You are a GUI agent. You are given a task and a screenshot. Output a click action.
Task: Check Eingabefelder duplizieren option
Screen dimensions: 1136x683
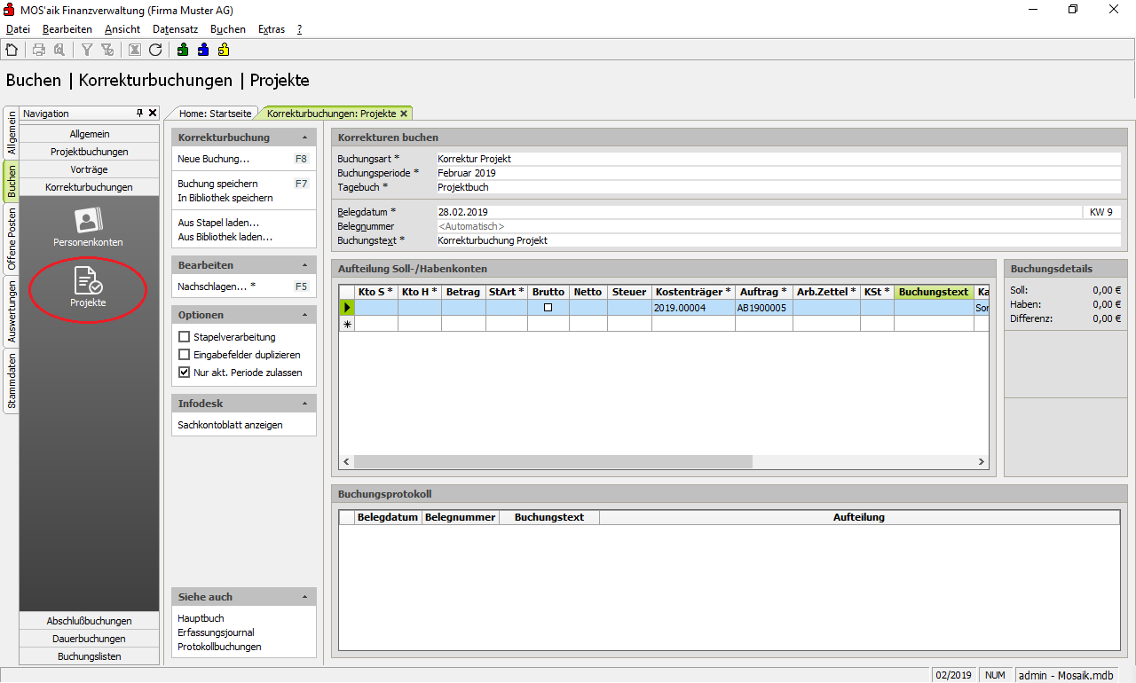[x=185, y=355]
